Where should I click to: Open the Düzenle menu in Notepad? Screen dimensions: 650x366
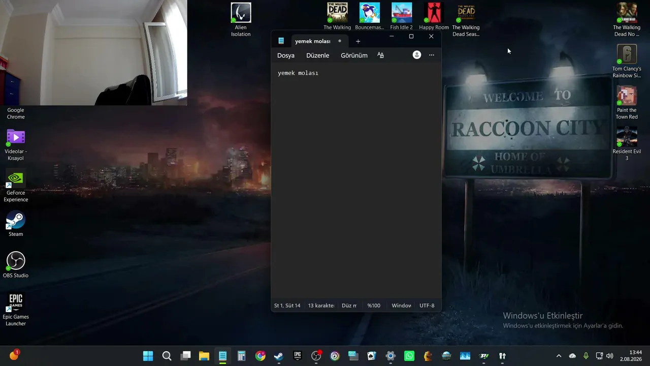point(318,55)
